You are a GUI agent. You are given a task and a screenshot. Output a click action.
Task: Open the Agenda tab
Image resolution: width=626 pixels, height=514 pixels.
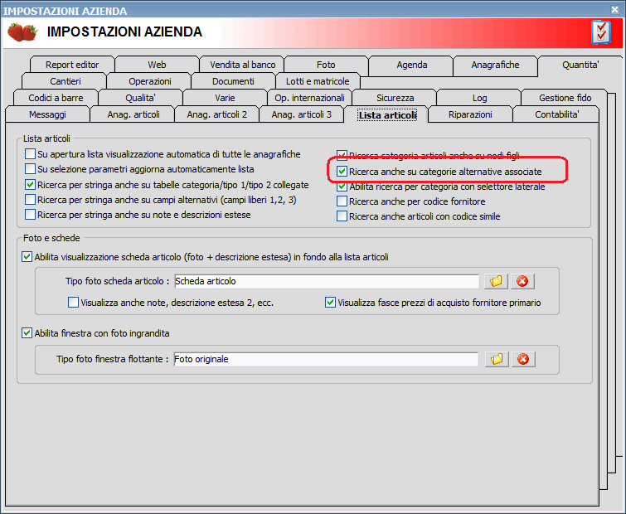coord(411,65)
